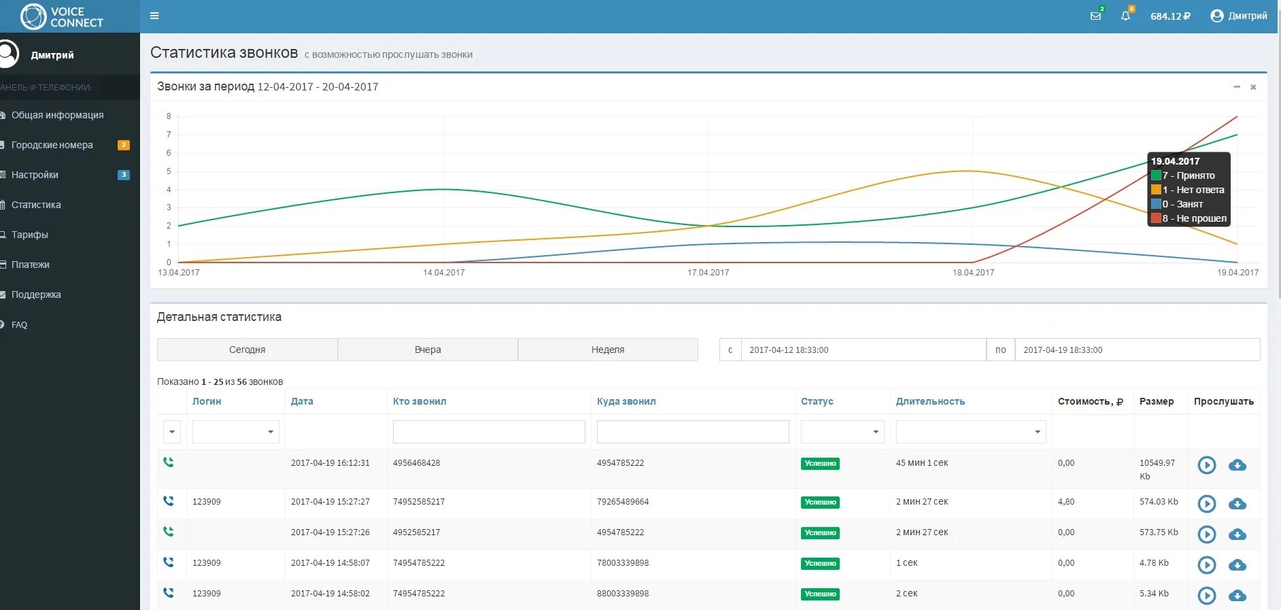Open the notifications bell icon
The height and width of the screenshot is (610, 1281).
point(1125,16)
